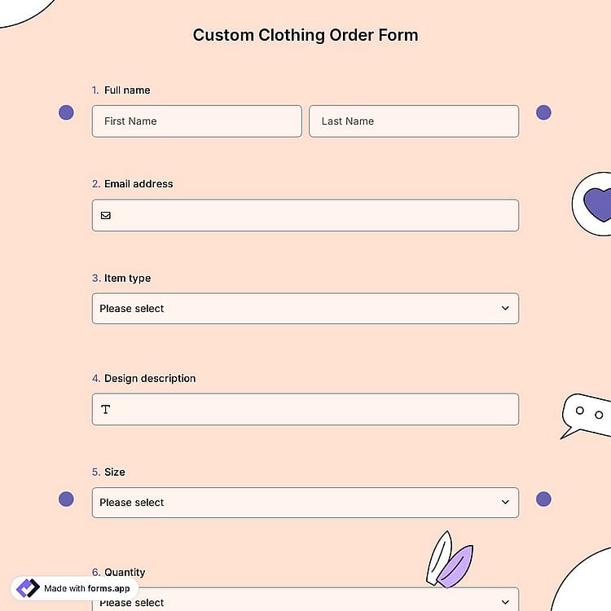Click the speech bubble decoration icon
Viewport: 611px width, 611px height.
pos(586,416)
